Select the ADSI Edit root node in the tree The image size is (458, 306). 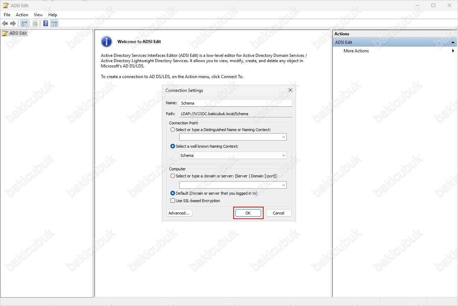tap(14, 33)
